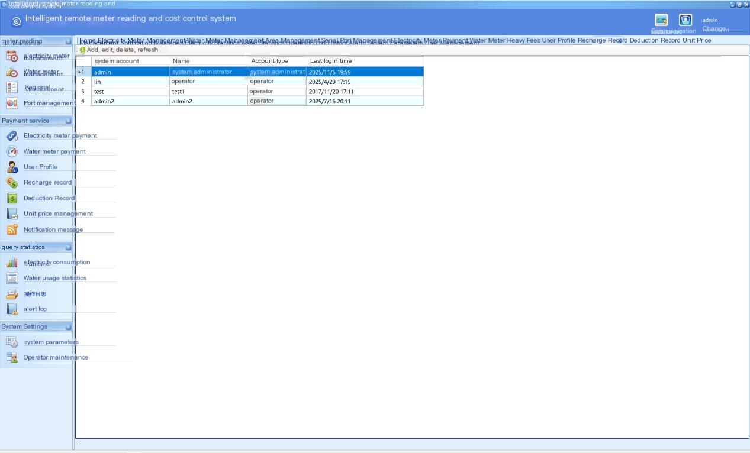Click the Water usage statistics icon
The width and height of the screenshot is (750, 453).
point(12,278)
